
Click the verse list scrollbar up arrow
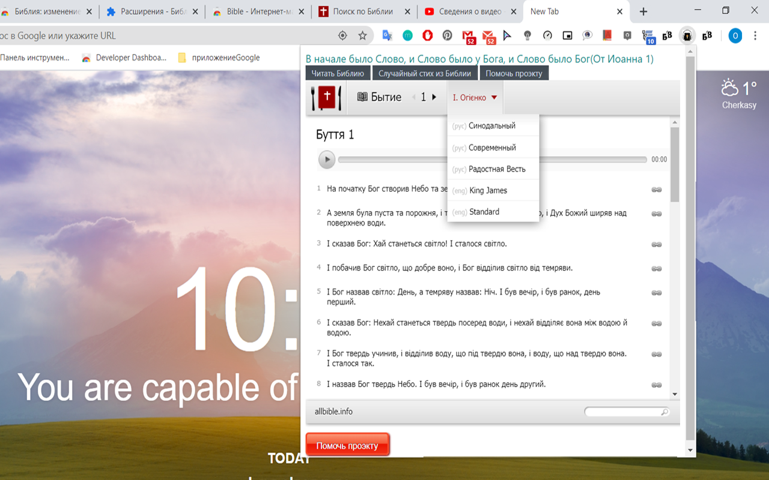pyautogui.click(x=675, y=122)
